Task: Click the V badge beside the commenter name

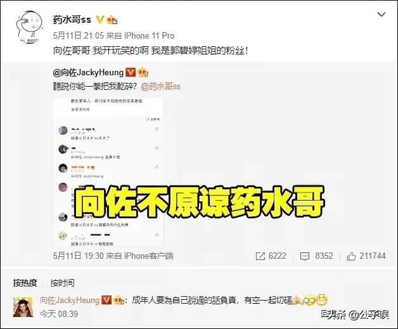Action: 106,301
